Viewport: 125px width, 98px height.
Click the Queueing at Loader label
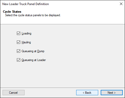click(x=34, y=60)
